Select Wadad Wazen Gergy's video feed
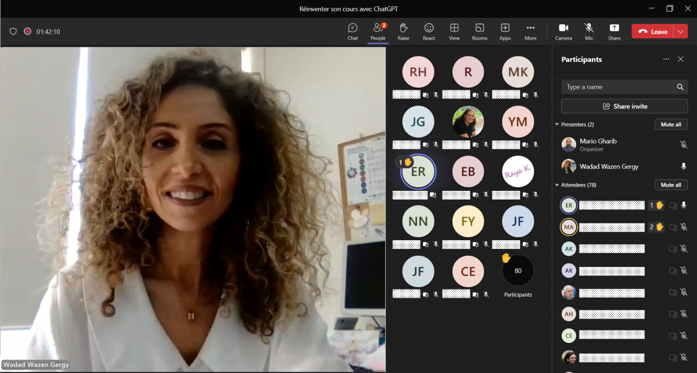The image size is (697, 373). (193, 209)
